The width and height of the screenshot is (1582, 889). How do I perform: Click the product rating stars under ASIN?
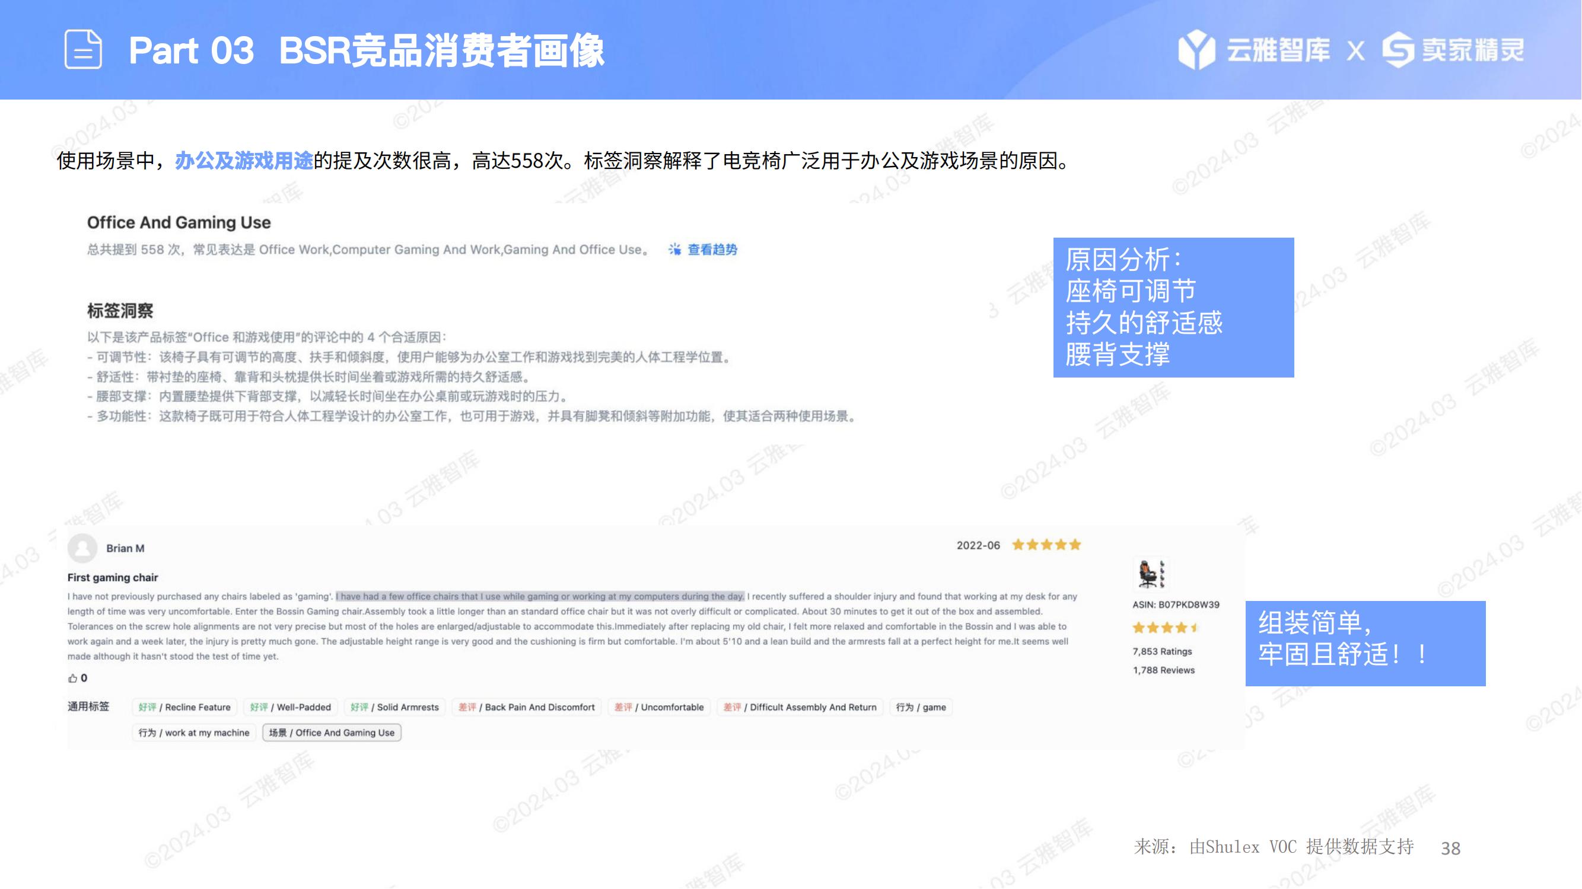[x=1165, y=628]
